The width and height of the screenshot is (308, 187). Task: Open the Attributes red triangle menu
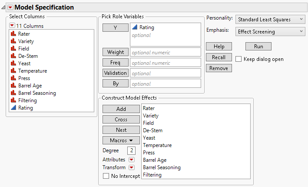(131, 160)
